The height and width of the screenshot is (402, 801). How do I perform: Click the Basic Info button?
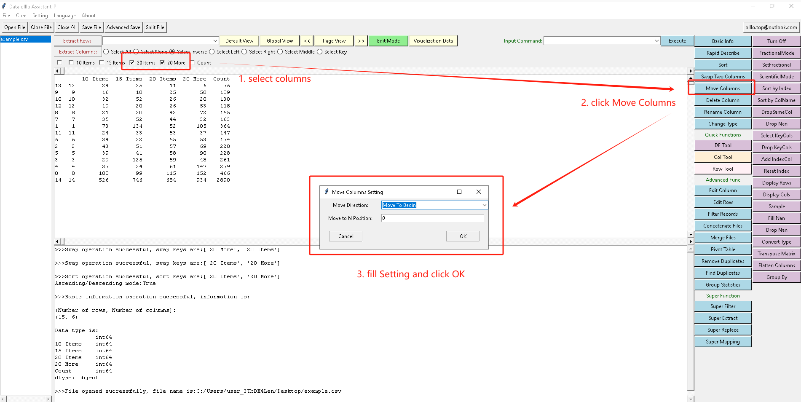pos(723,41)
